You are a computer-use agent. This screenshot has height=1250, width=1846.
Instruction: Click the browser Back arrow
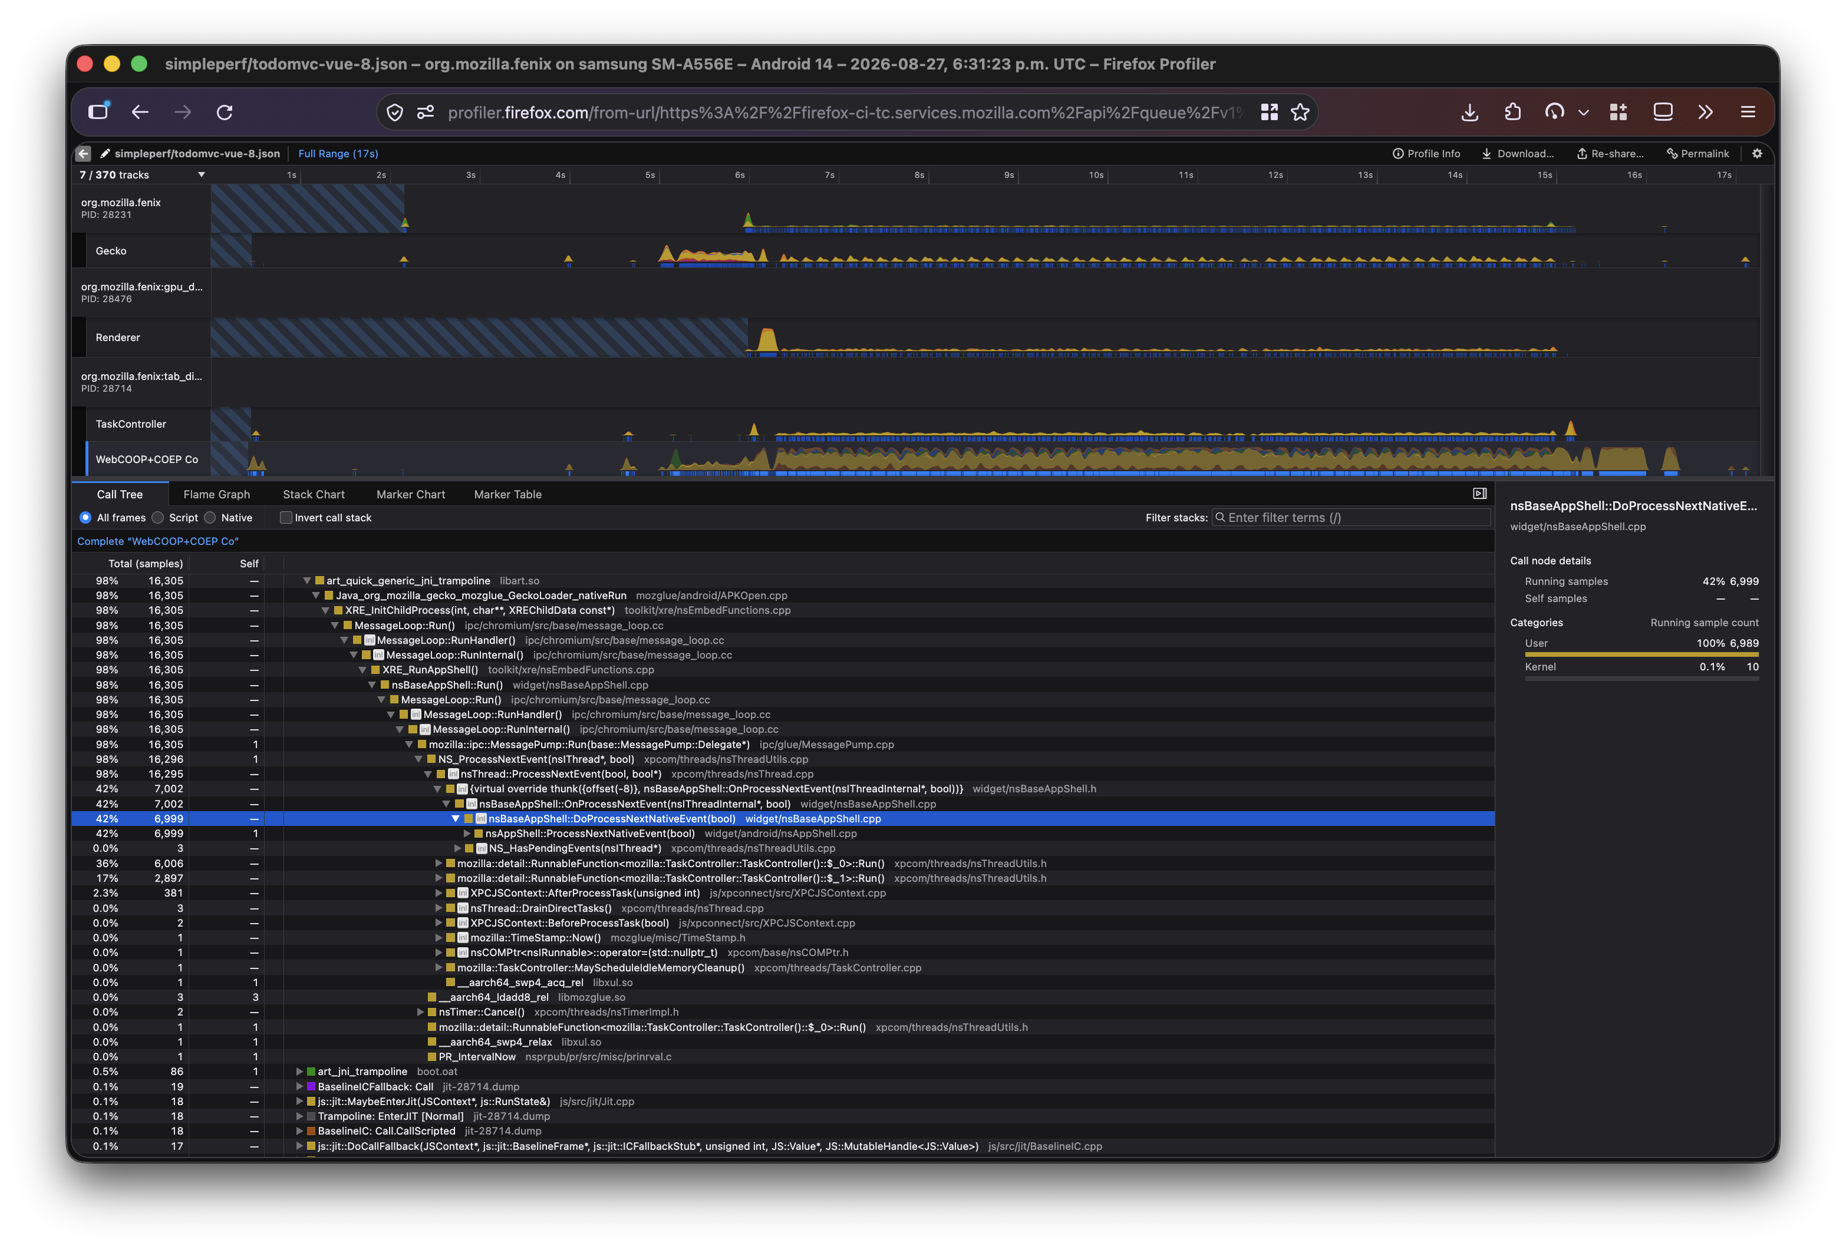141,112
